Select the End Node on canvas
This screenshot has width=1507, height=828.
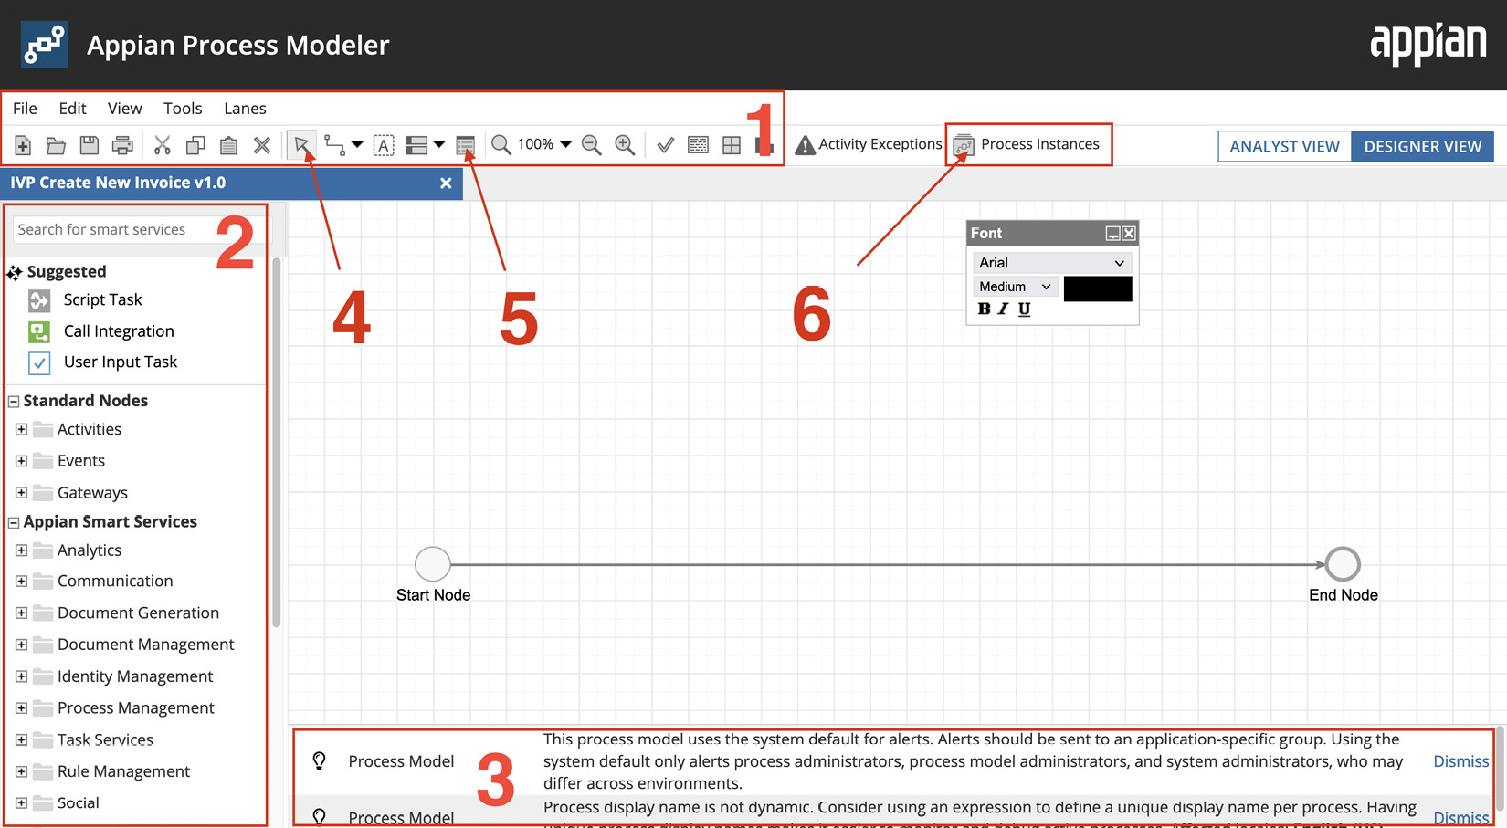coord(1343,564)
